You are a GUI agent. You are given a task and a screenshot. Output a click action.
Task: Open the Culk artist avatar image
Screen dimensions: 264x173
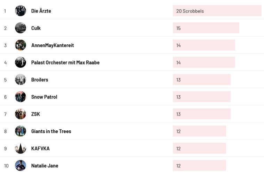21,28
